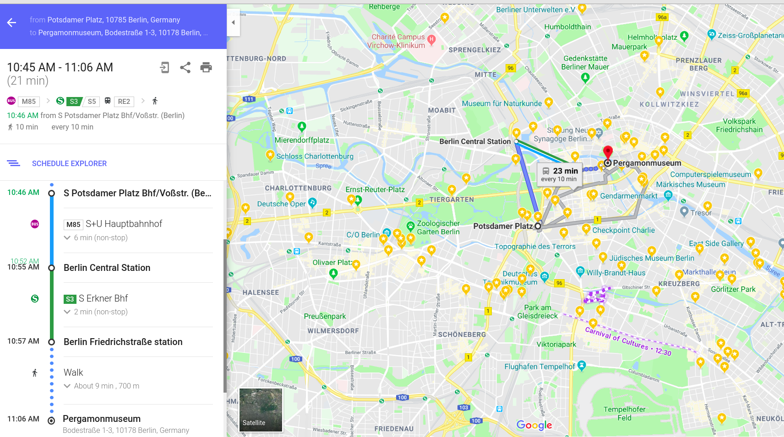Select the RE2 train badge in summary
This screenshot has width=784, height=437.
[124, 102]
